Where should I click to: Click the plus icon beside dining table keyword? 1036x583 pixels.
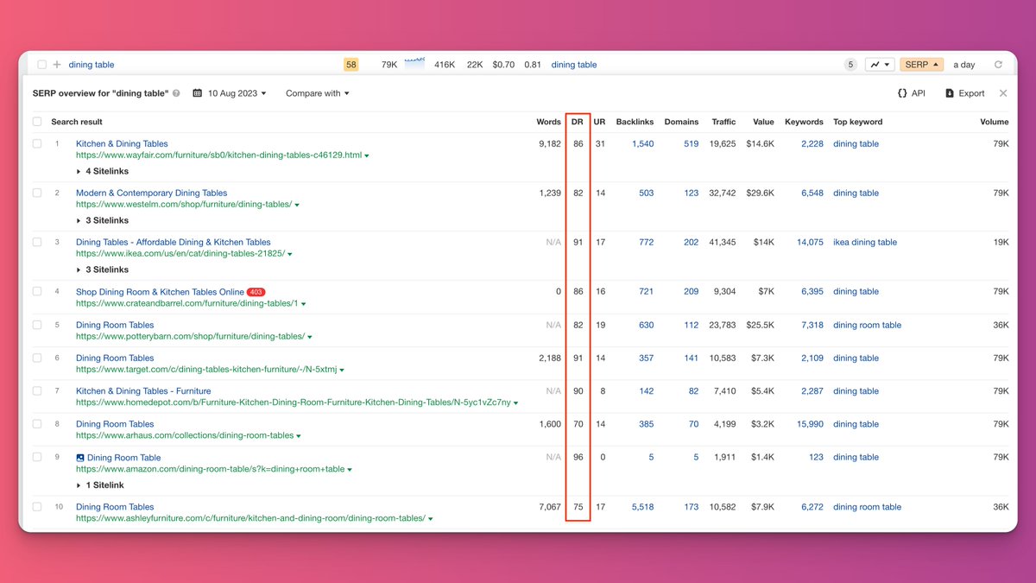(57, 65)
